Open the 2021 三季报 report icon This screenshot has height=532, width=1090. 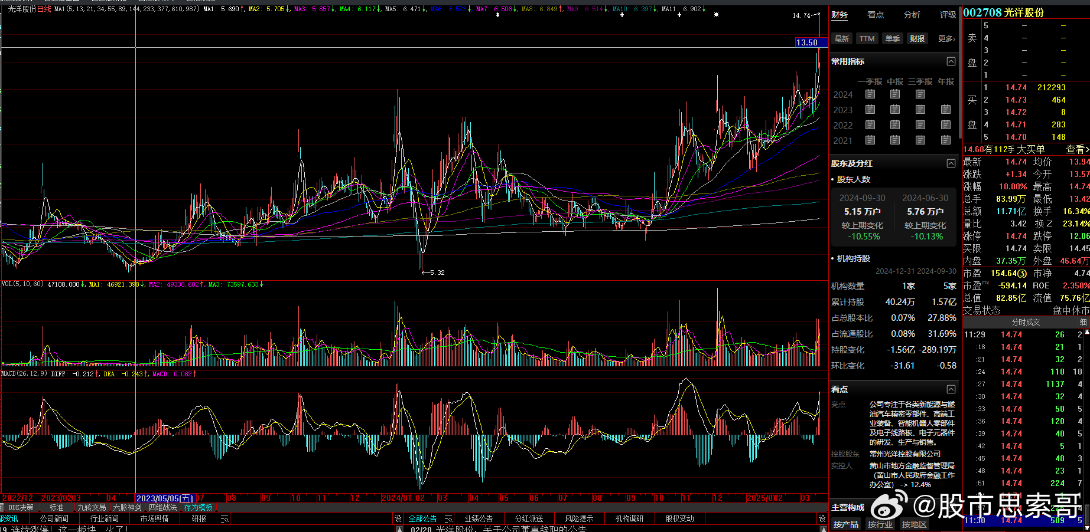pyautogui.click(x=920, y=140)
